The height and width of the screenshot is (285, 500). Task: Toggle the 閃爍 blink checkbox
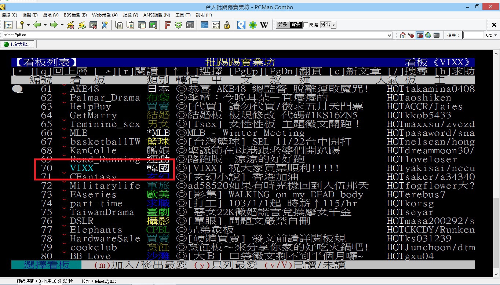click(306, 25)
